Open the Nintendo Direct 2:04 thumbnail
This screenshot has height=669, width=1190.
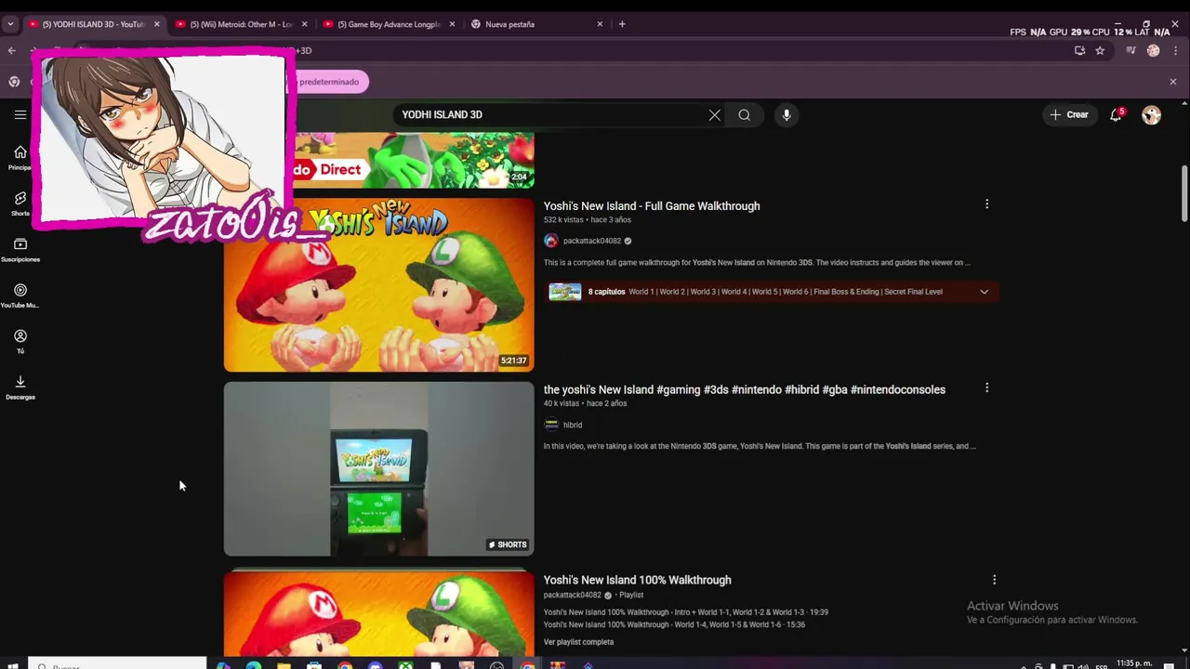pos(415,160)
